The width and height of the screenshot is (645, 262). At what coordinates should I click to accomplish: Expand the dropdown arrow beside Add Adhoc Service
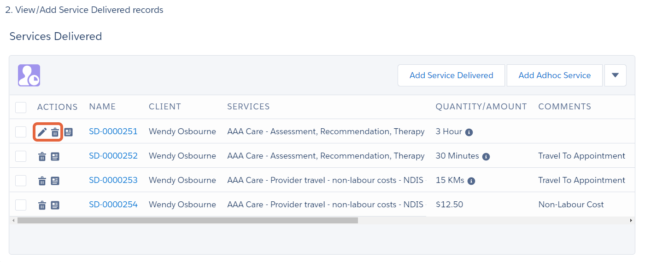point(616,75)
